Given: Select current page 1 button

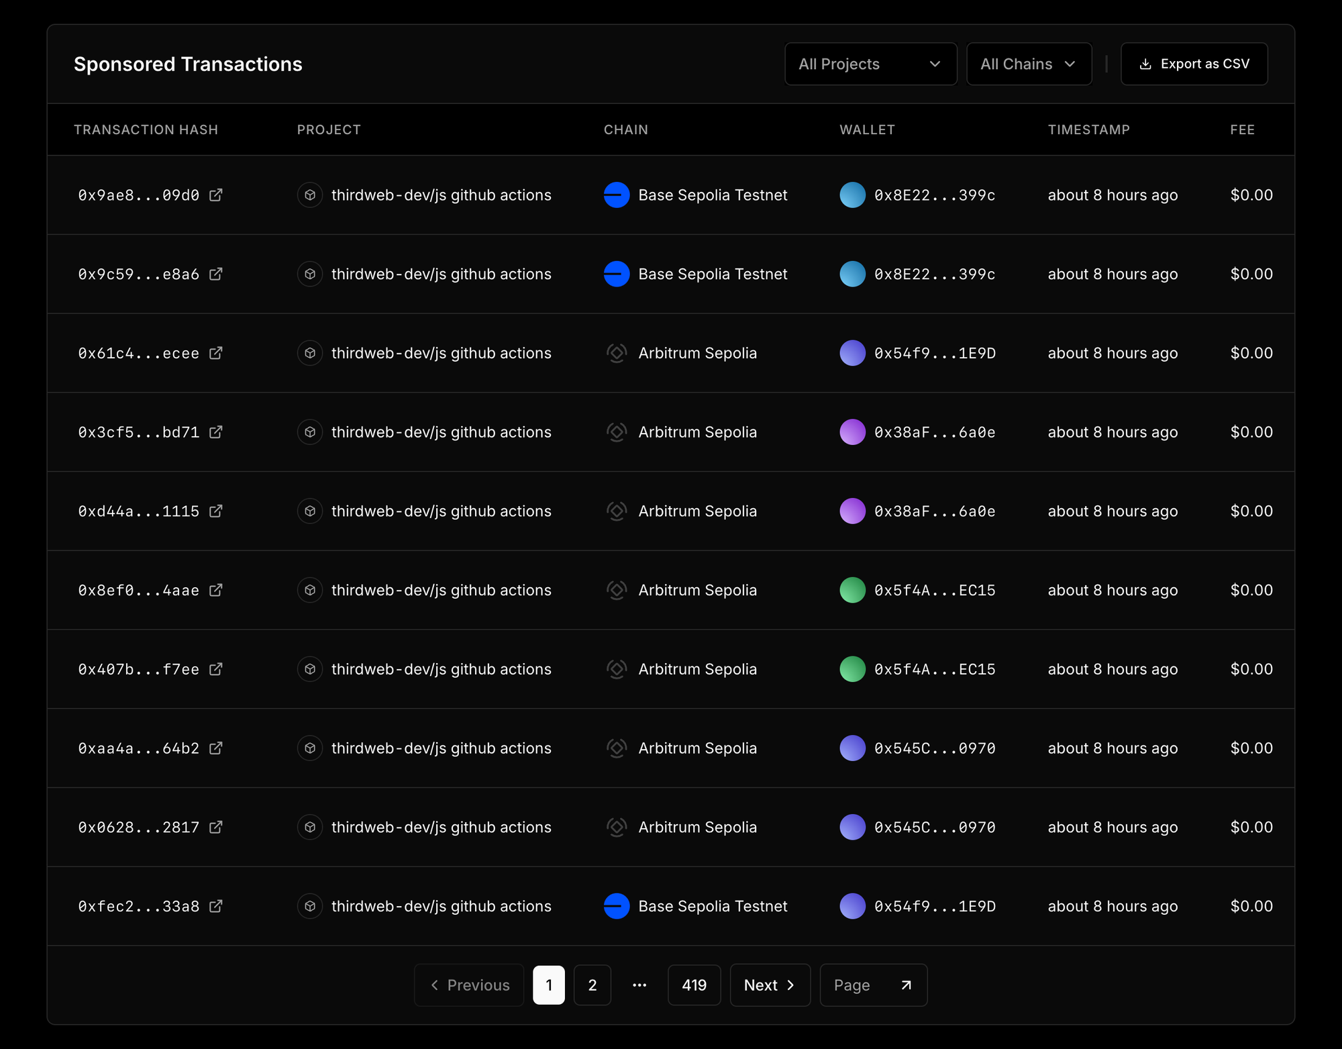Looking at the screenshot, I should click(x=548, y=985).
